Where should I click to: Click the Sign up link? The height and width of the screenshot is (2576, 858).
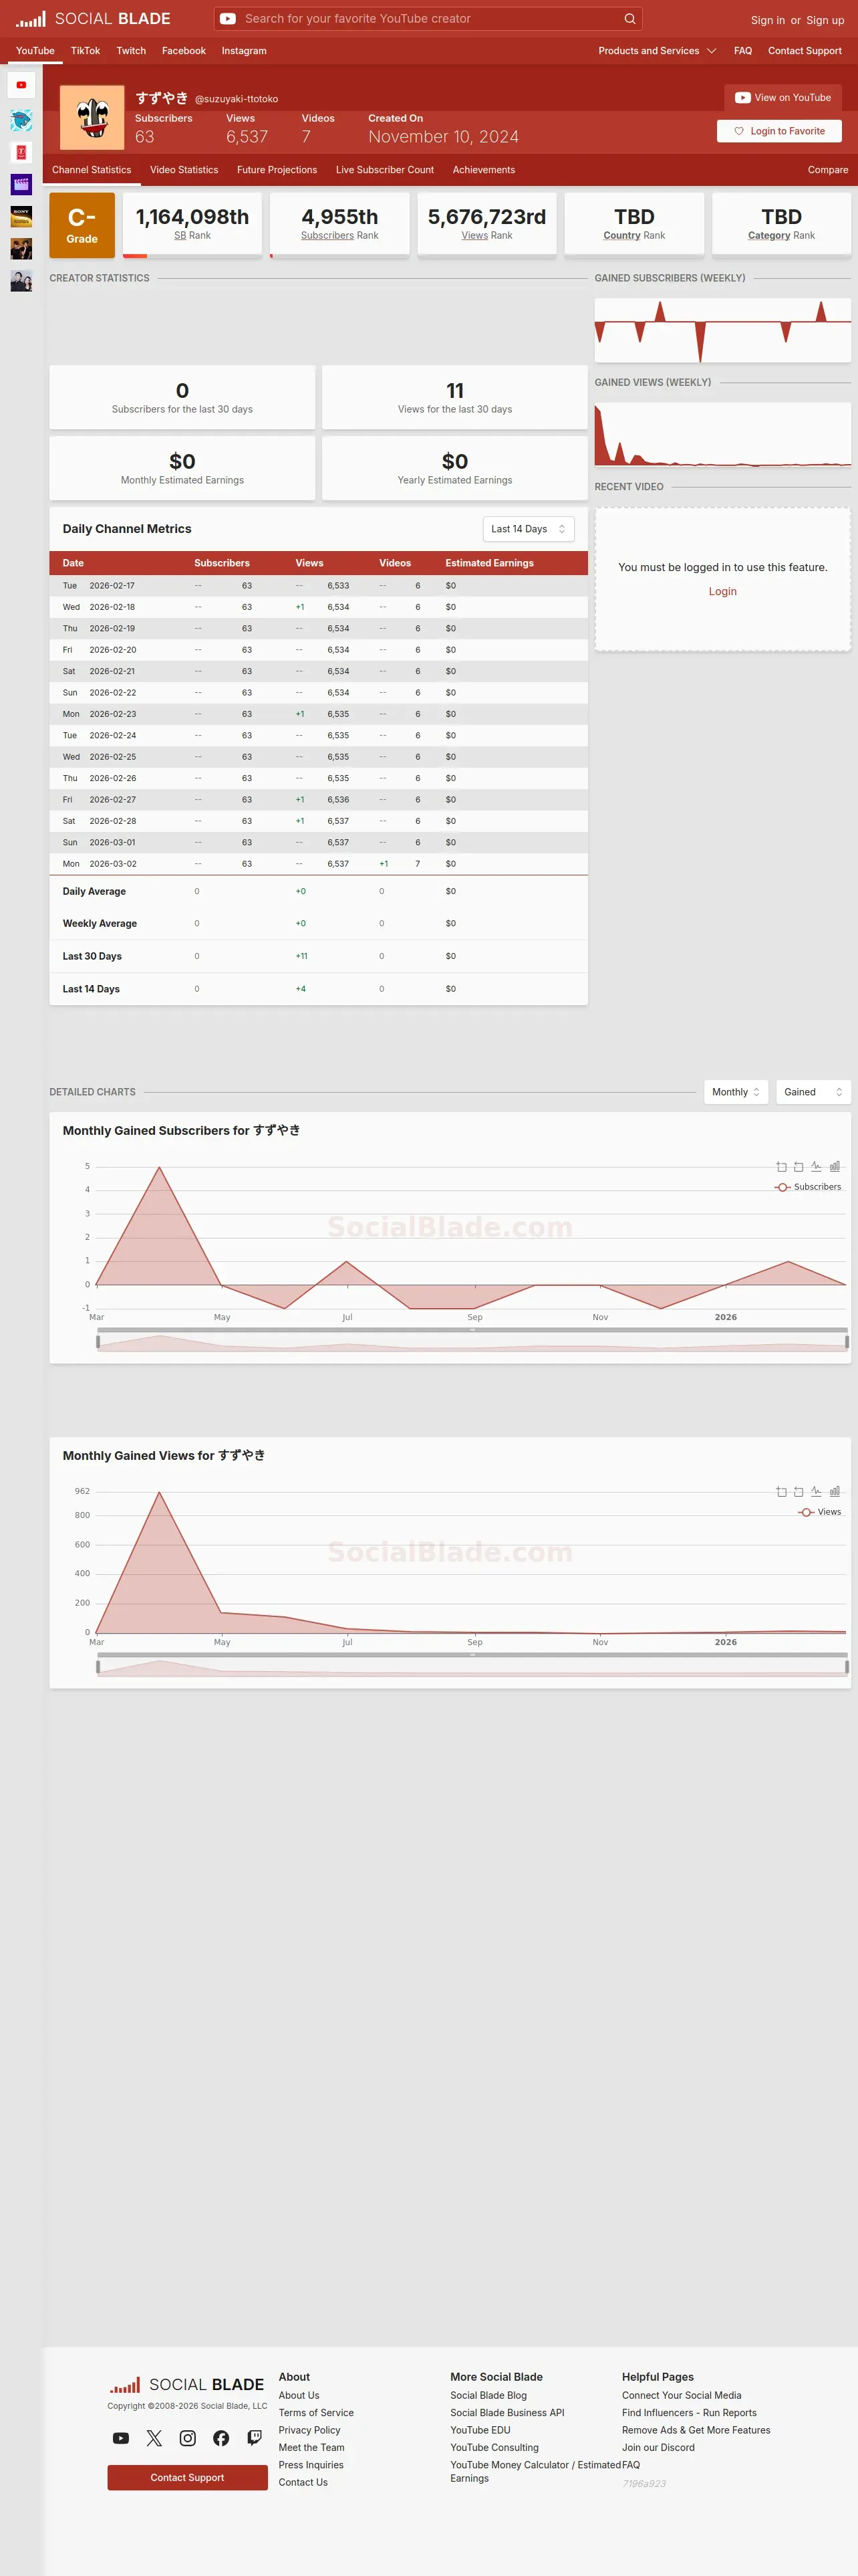pyautogui.click(x=825, y=20)
